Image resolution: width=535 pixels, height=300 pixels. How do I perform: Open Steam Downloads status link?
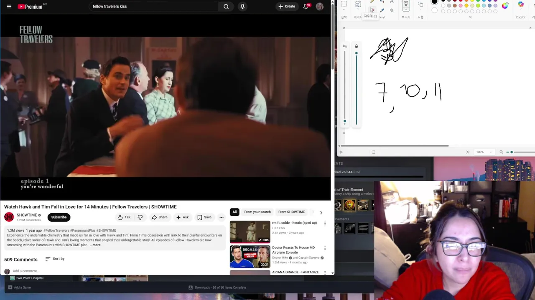(217, 287)
